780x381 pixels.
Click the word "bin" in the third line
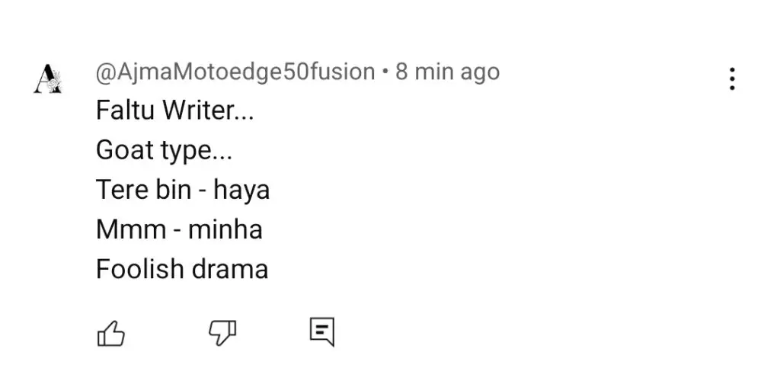click(174, 190)
